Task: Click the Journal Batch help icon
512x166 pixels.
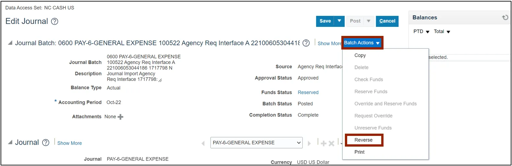Action: [x=306, y=43]
